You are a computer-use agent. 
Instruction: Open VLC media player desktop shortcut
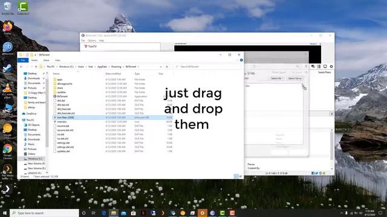7,91
